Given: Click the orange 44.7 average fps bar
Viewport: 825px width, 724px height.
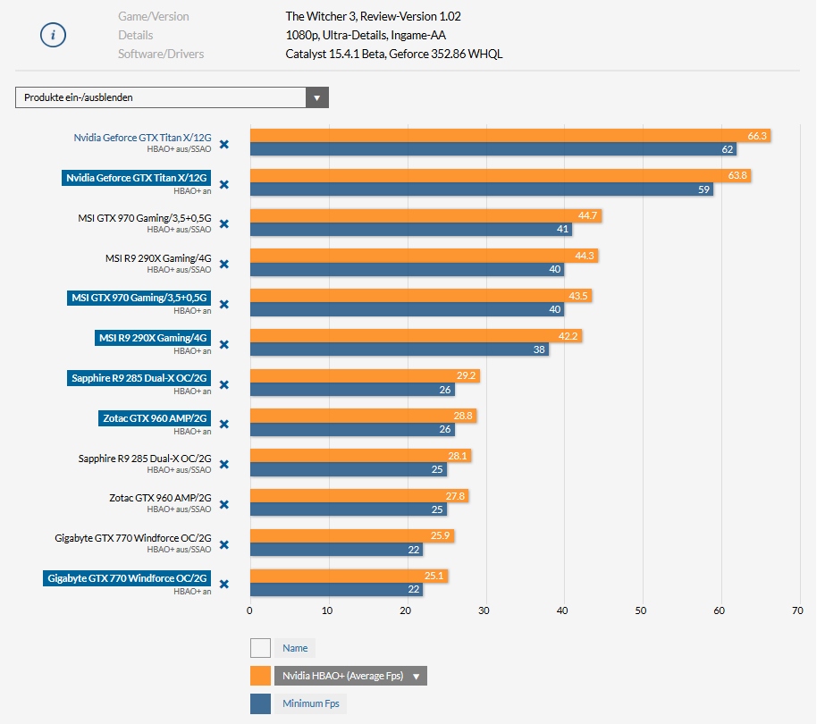Looking at the screenshot, I should coord(425,215).
